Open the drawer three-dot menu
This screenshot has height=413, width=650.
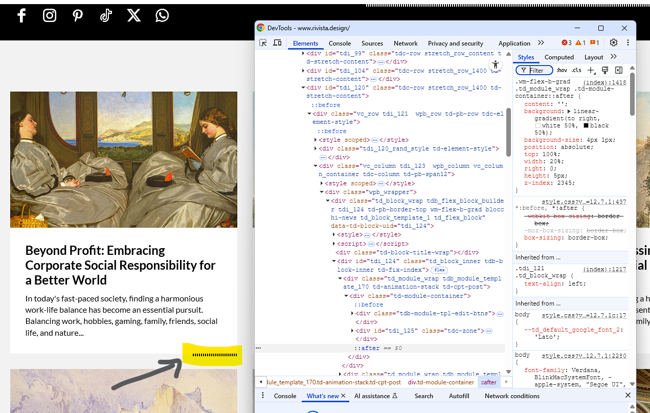point(263,396)
